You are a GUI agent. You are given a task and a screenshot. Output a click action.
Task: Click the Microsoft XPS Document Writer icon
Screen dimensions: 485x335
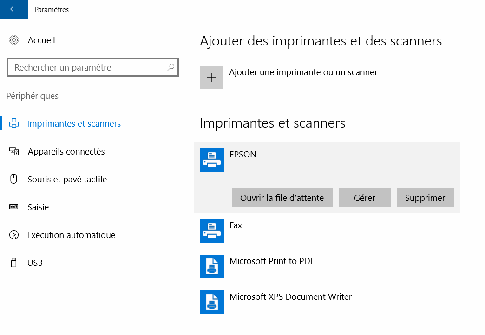(x=212, y=302)
